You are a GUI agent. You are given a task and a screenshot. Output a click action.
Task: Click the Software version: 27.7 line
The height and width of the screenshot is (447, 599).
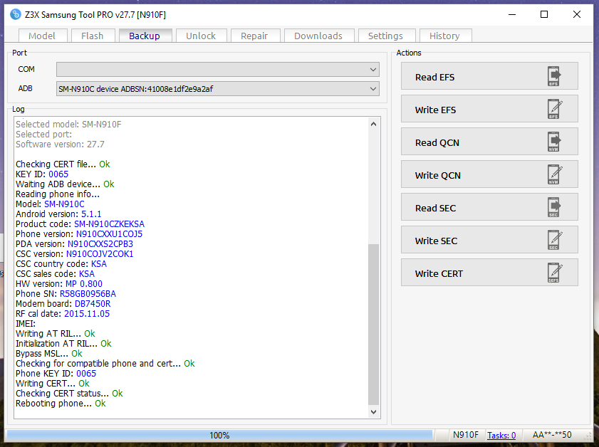click(x=60, y=144)
